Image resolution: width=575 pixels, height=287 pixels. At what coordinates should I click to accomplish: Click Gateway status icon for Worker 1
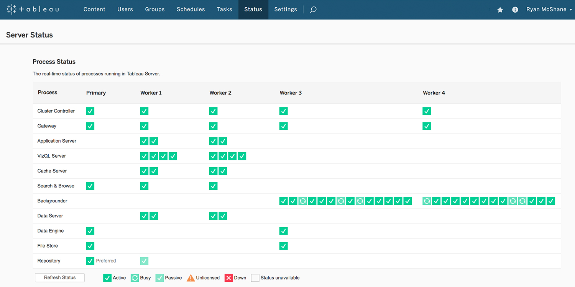pyautogui.click(x=144, y=126)
